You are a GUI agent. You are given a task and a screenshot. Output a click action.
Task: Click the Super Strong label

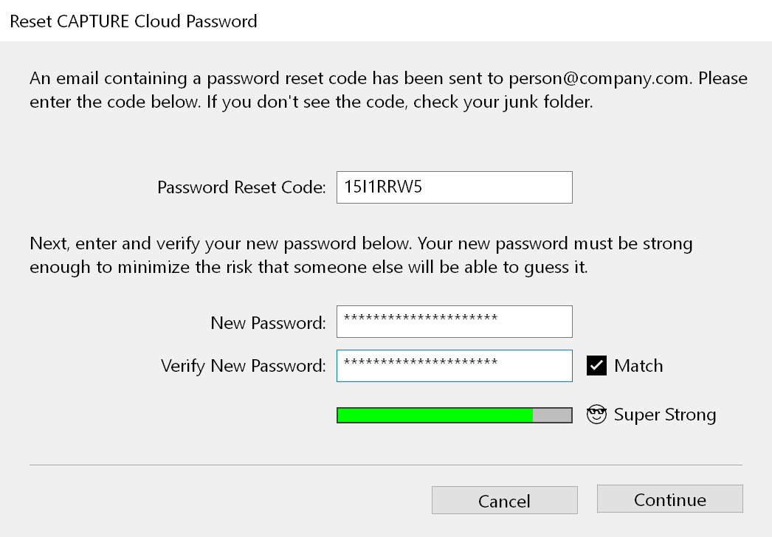pyautogui.click(x=664, y=415)
